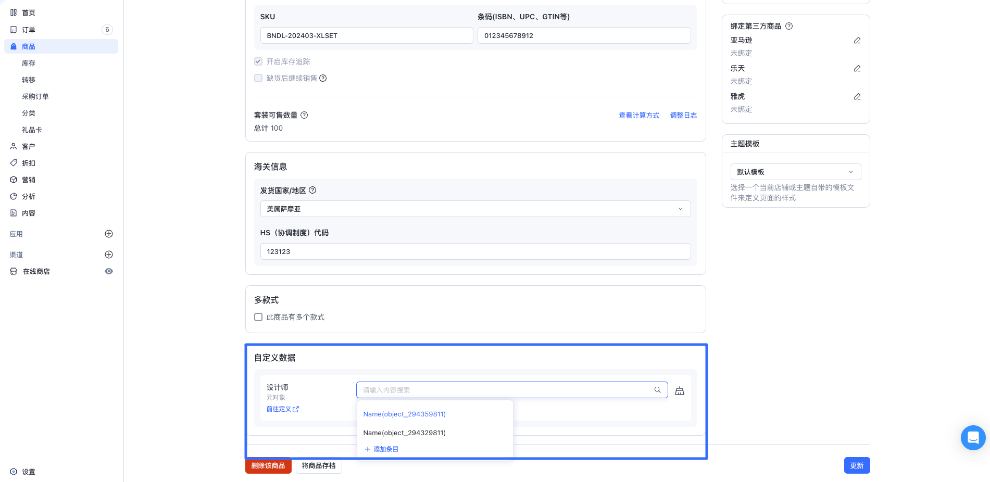This screenshot has width=990, height=482.
Task: Click the SKU input field
Action: 367,35
